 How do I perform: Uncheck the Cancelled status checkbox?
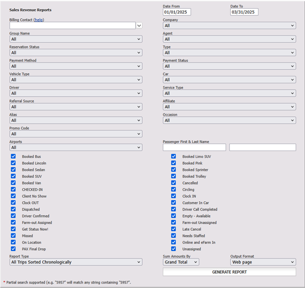pyautogui.click(x=174, y=183)
